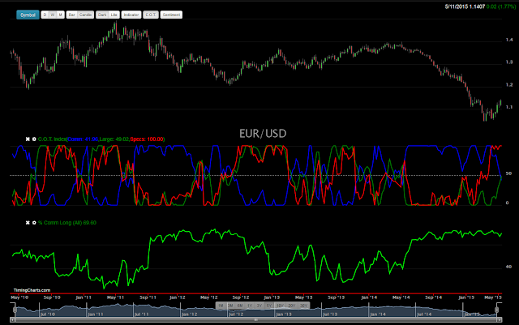The image size is (519, 325).
Task: Select the 1Y range button
Action: (250, 306)
